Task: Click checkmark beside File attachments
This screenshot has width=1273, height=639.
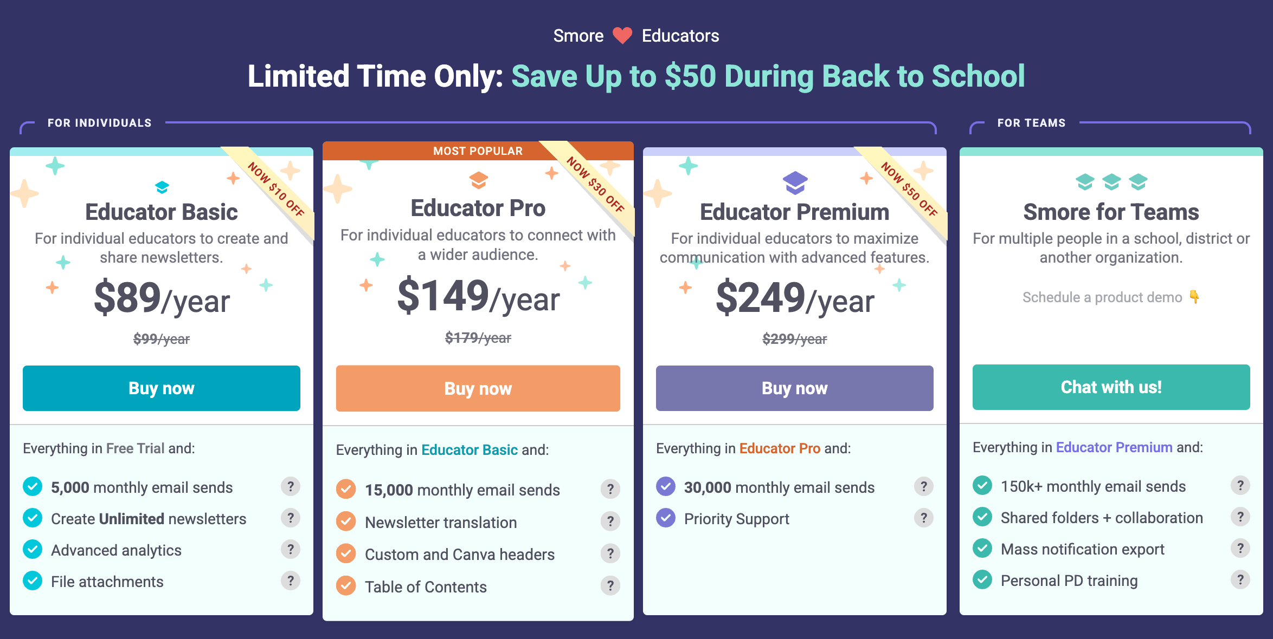Action: (33, 581)
